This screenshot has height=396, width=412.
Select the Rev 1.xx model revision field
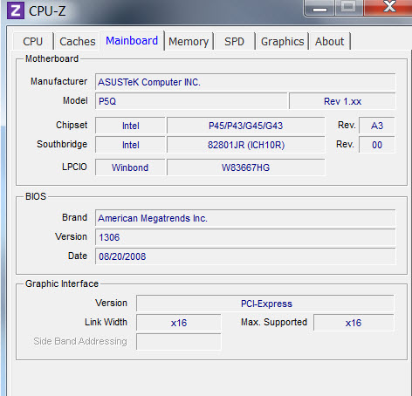click(x=342, y=101)
